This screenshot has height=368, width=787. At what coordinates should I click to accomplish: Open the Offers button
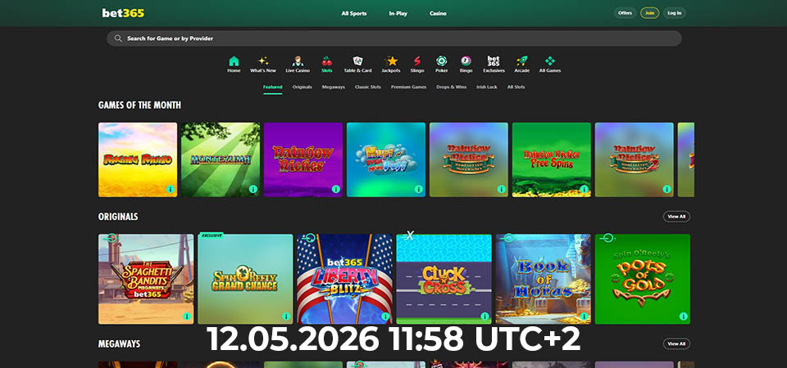625,13
